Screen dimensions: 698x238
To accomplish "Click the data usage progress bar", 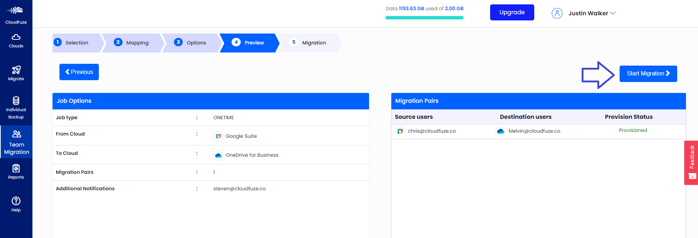I will click(424, 17).
